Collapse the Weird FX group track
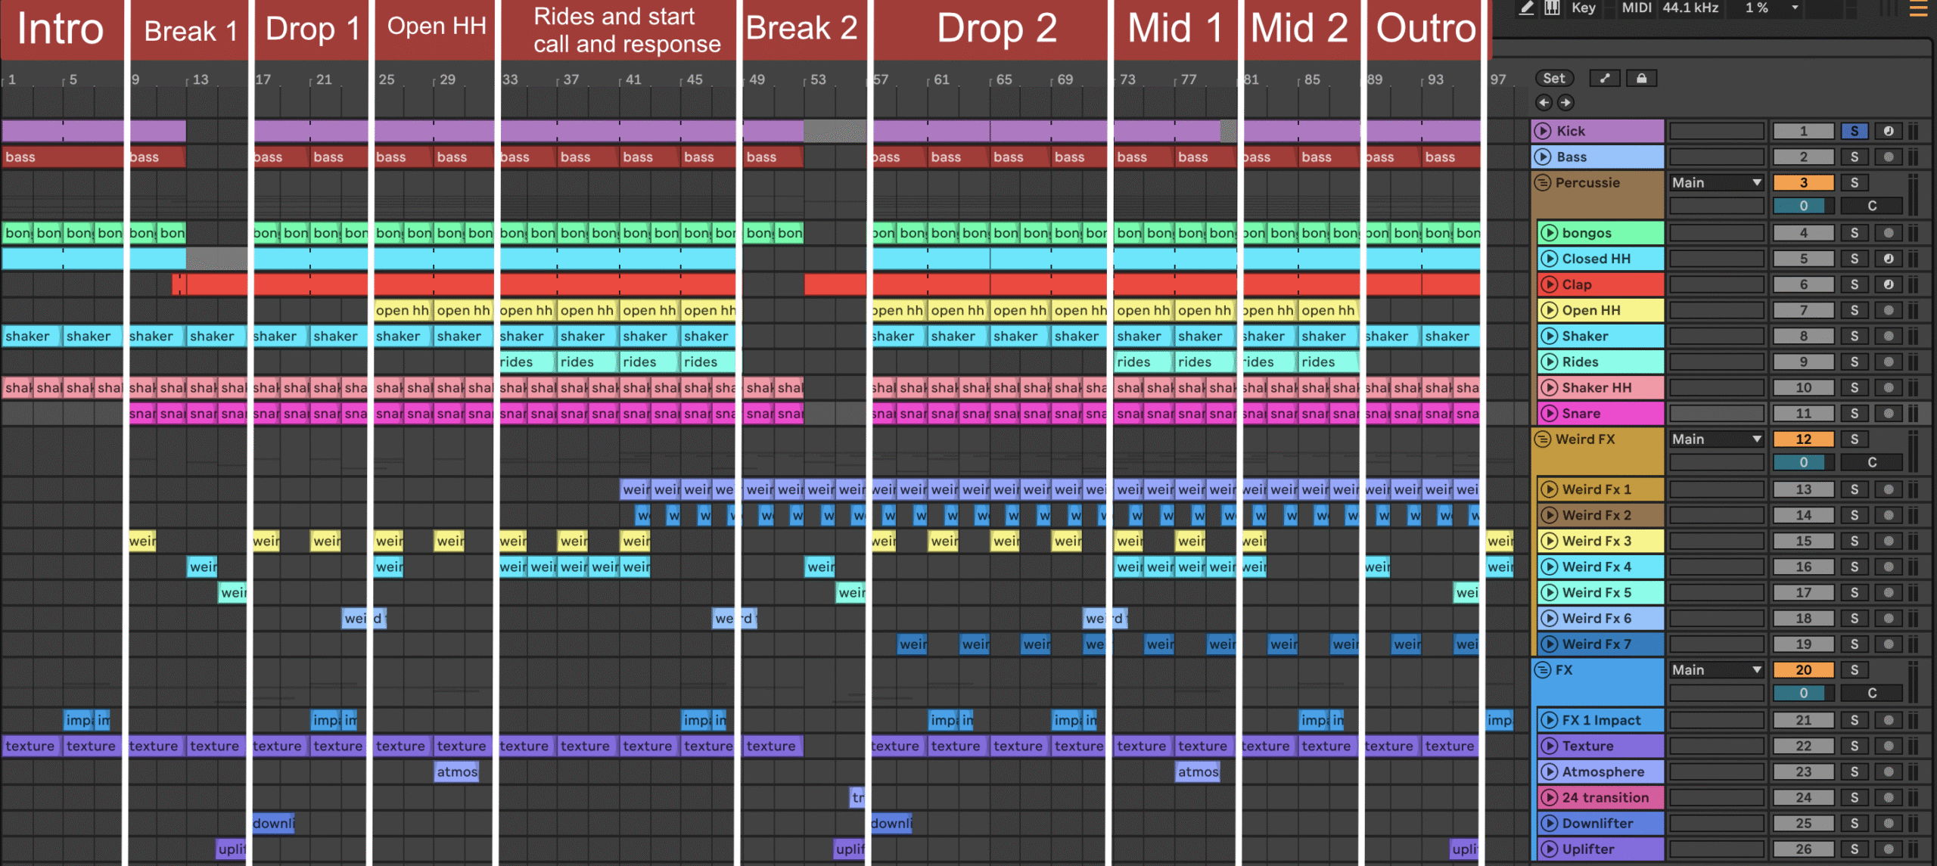1937x866 pixels. pyautogui.click(x=1543, y=439)
